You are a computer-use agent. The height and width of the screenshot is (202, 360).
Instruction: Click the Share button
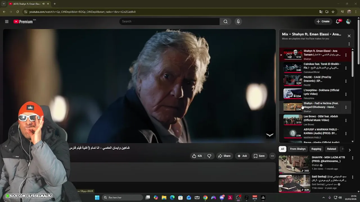[224, 156]
